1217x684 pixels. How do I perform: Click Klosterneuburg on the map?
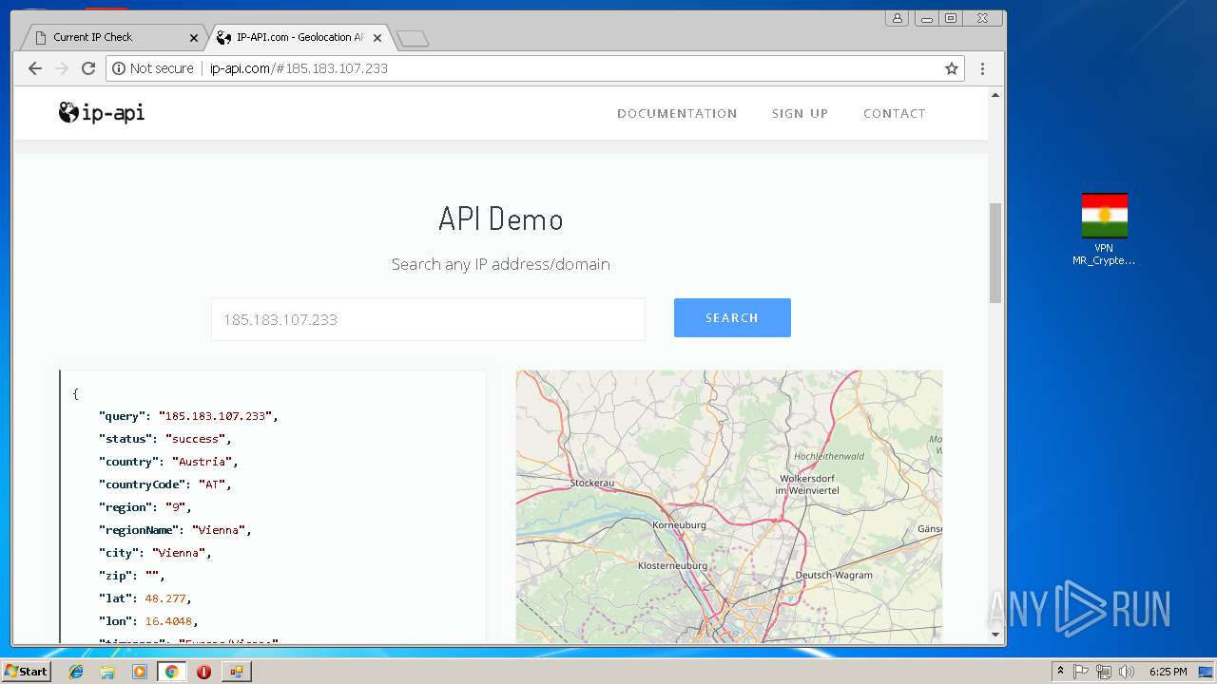click(672, 565)
